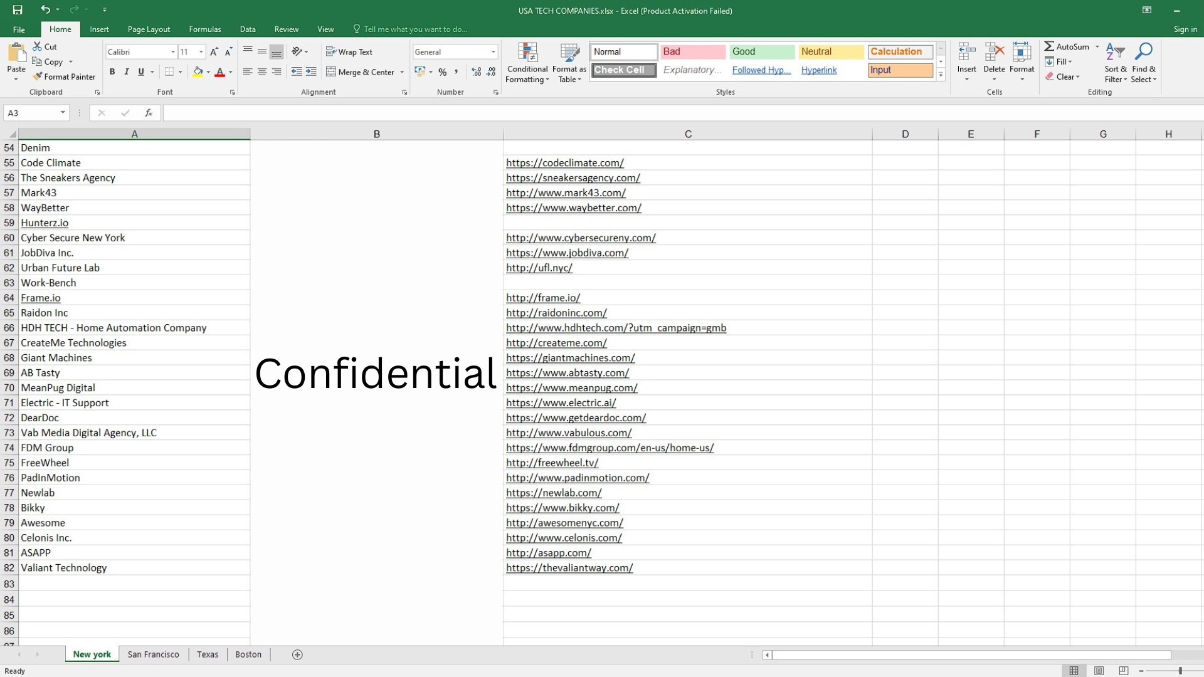Screen dimensions: 1204x677
Task: Toggle Bold formatting
Action: (112, 72)
